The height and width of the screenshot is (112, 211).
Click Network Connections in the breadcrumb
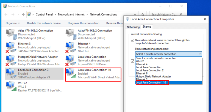pos(103,14)
